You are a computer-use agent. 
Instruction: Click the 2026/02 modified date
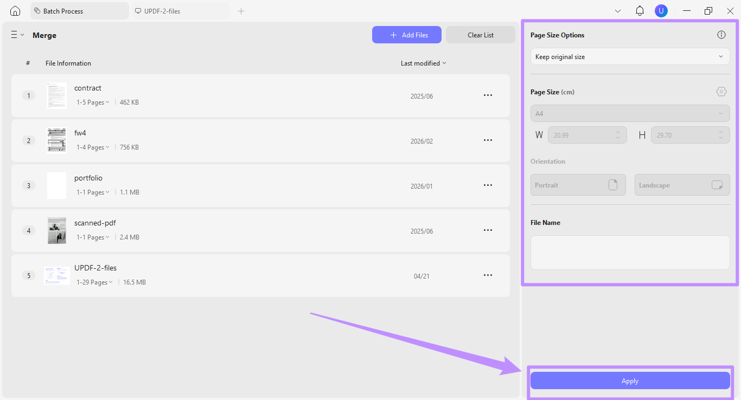[x=421, y=141]
